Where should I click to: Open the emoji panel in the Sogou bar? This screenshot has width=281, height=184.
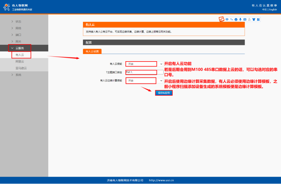point(236,19)
